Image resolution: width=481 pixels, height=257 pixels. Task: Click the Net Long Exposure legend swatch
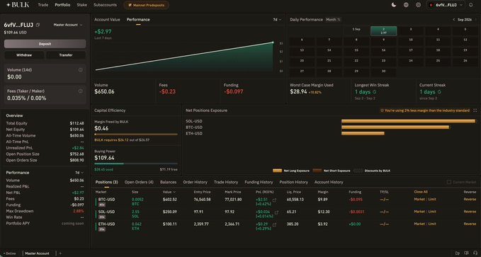tap(277, 171)
